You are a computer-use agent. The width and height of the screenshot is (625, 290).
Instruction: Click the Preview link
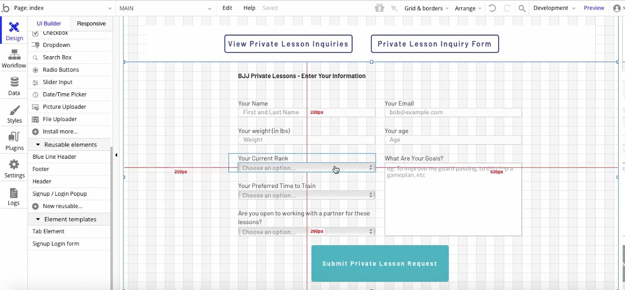[x=594, y=8]
